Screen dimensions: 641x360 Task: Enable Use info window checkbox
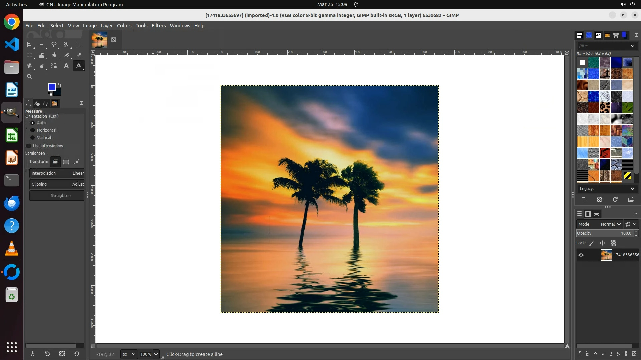pyautogui.click(x=29, y=146)
